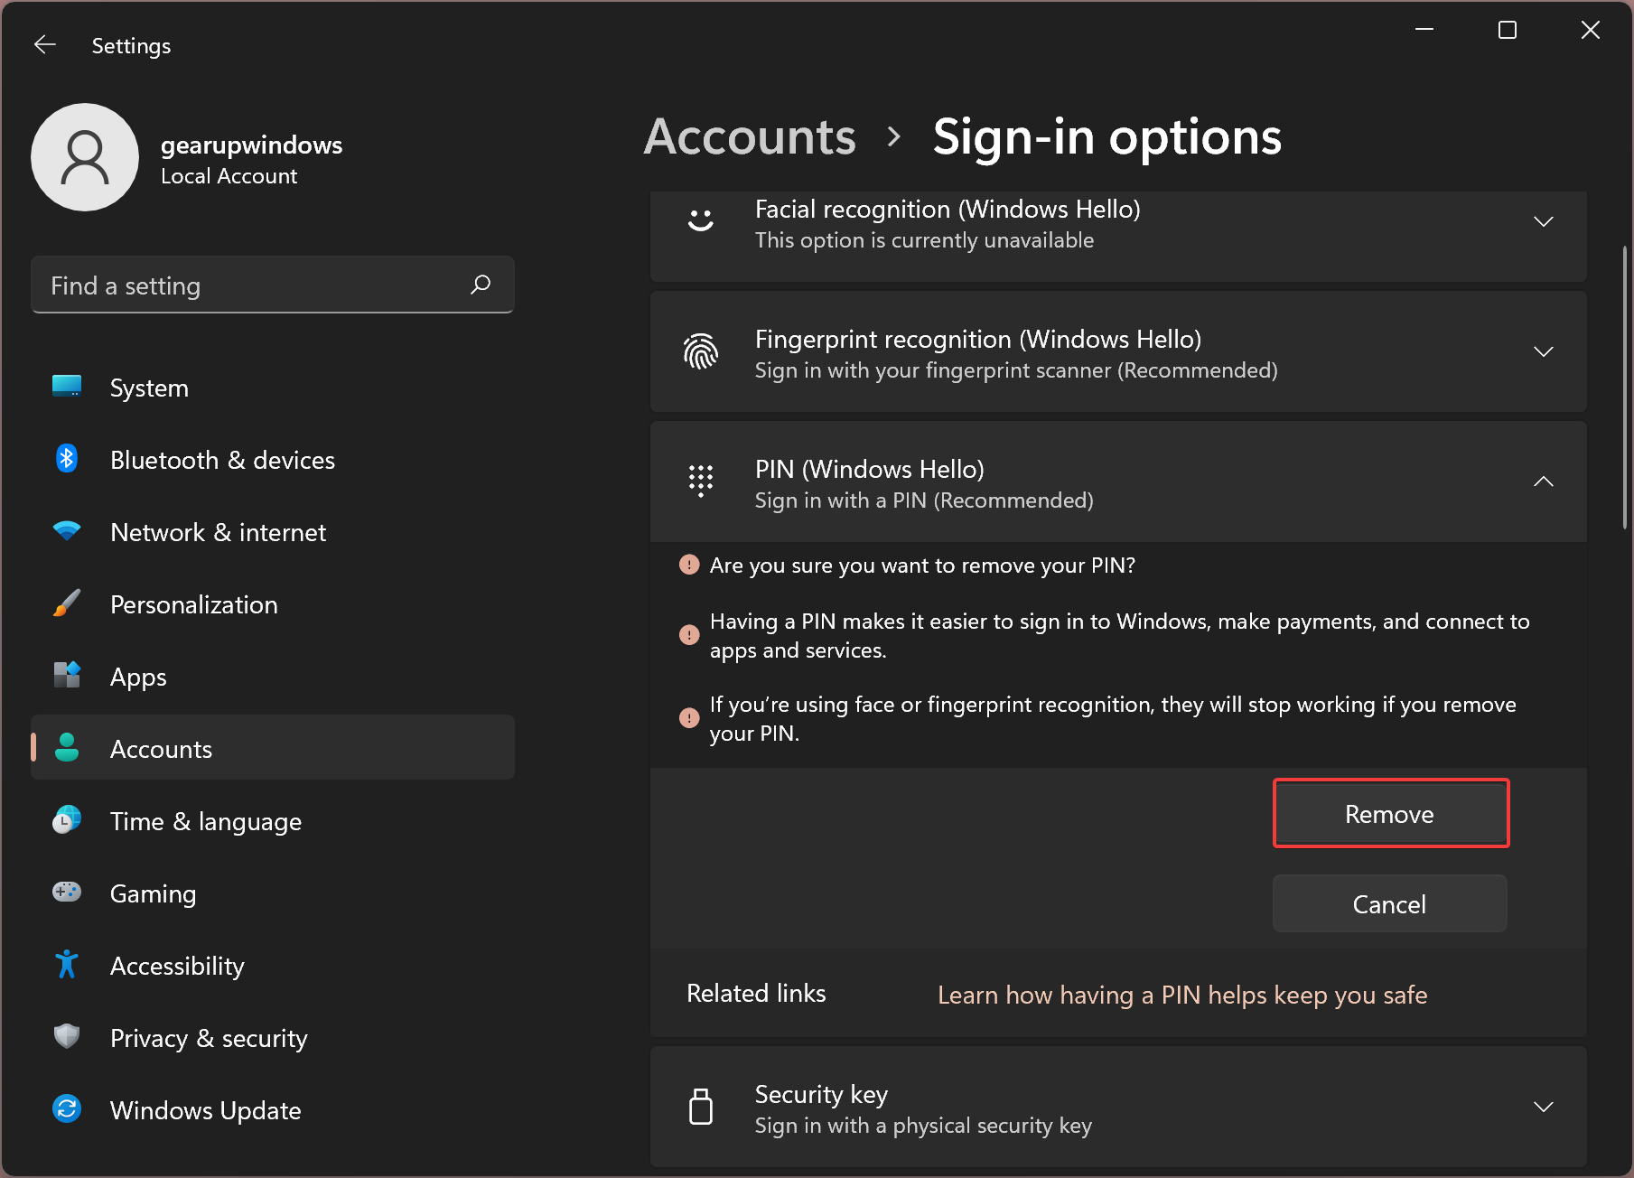Click 'Sign in with a PIN (Recommended)' text
Screen dimensions: 1634x1178
[924, 500]
